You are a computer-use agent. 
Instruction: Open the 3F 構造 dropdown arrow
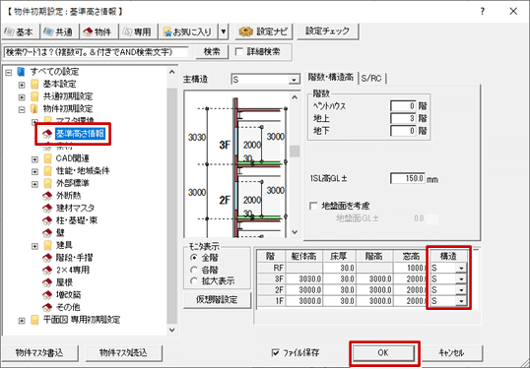pyautogui.click(x=461, y=279)
